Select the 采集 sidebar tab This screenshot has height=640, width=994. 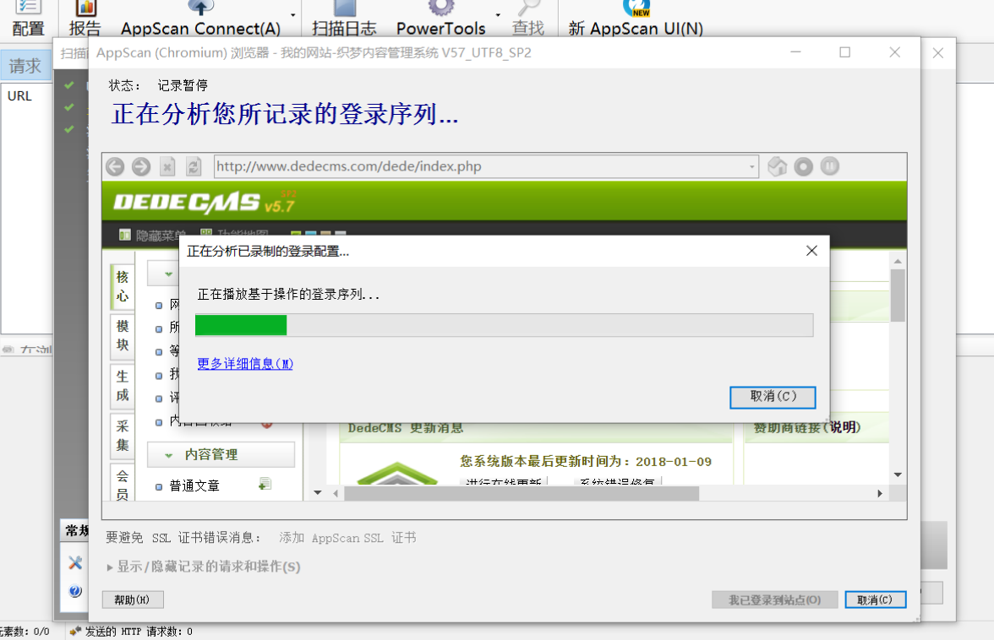coord(123,436)
